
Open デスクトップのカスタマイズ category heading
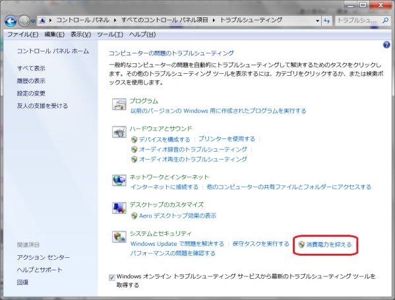click(167, 205)
